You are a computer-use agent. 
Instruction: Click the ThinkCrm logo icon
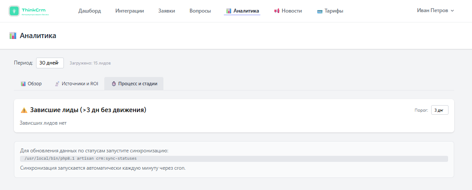pyautogui.click(x=14, y=11)
